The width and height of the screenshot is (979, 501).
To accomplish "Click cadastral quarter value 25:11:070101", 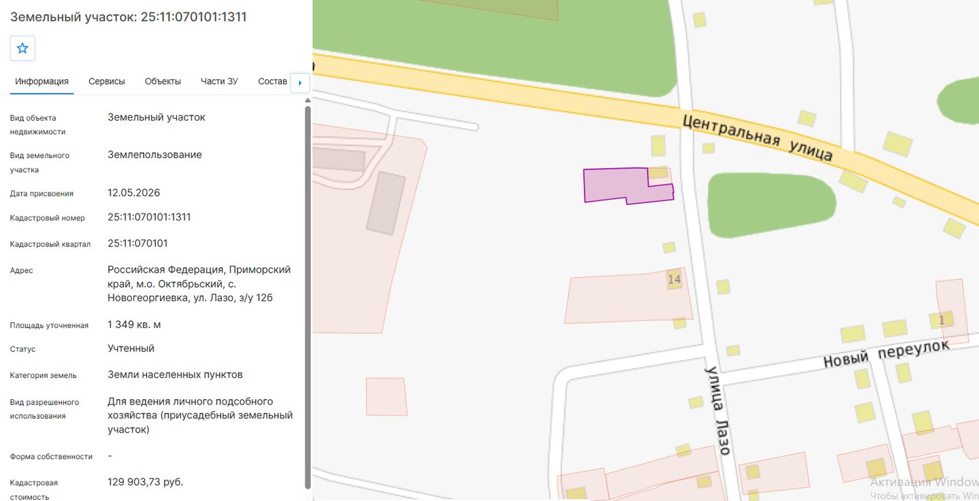I will click(x=138, y=243).
